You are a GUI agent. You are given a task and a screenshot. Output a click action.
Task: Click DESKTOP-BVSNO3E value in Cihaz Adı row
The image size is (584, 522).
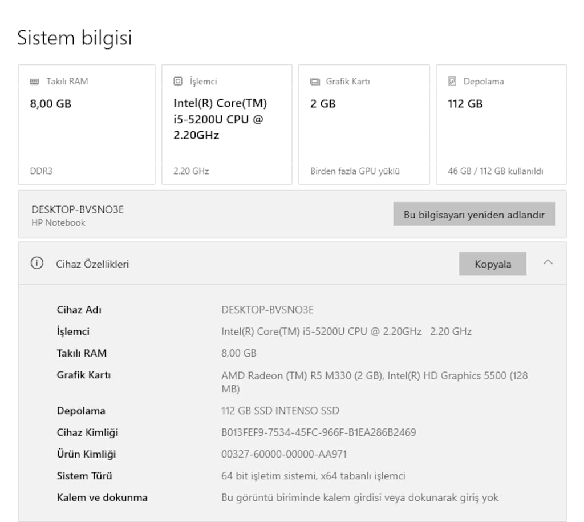[x=267, y=310]
